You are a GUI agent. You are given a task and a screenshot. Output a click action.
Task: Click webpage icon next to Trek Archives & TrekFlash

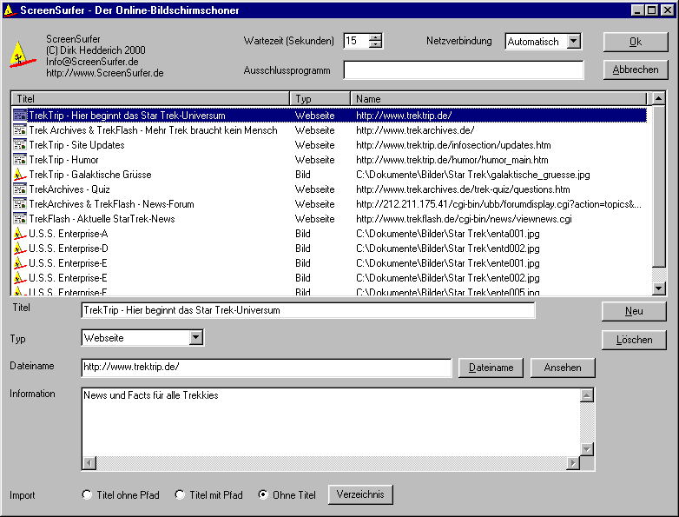click(x=20, y=130)
